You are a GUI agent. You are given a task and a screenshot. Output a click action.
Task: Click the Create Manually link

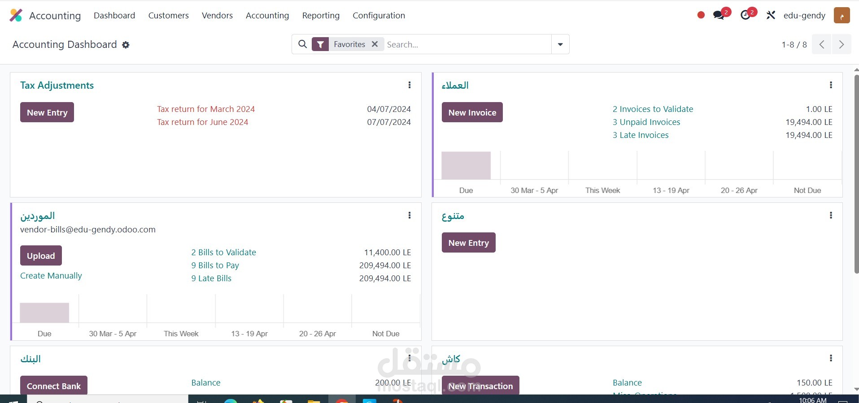[51, 275]
